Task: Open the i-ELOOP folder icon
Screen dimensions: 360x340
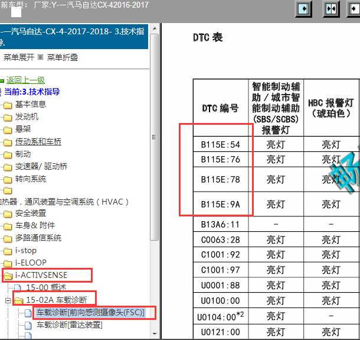Action: [x=8, y=263]
